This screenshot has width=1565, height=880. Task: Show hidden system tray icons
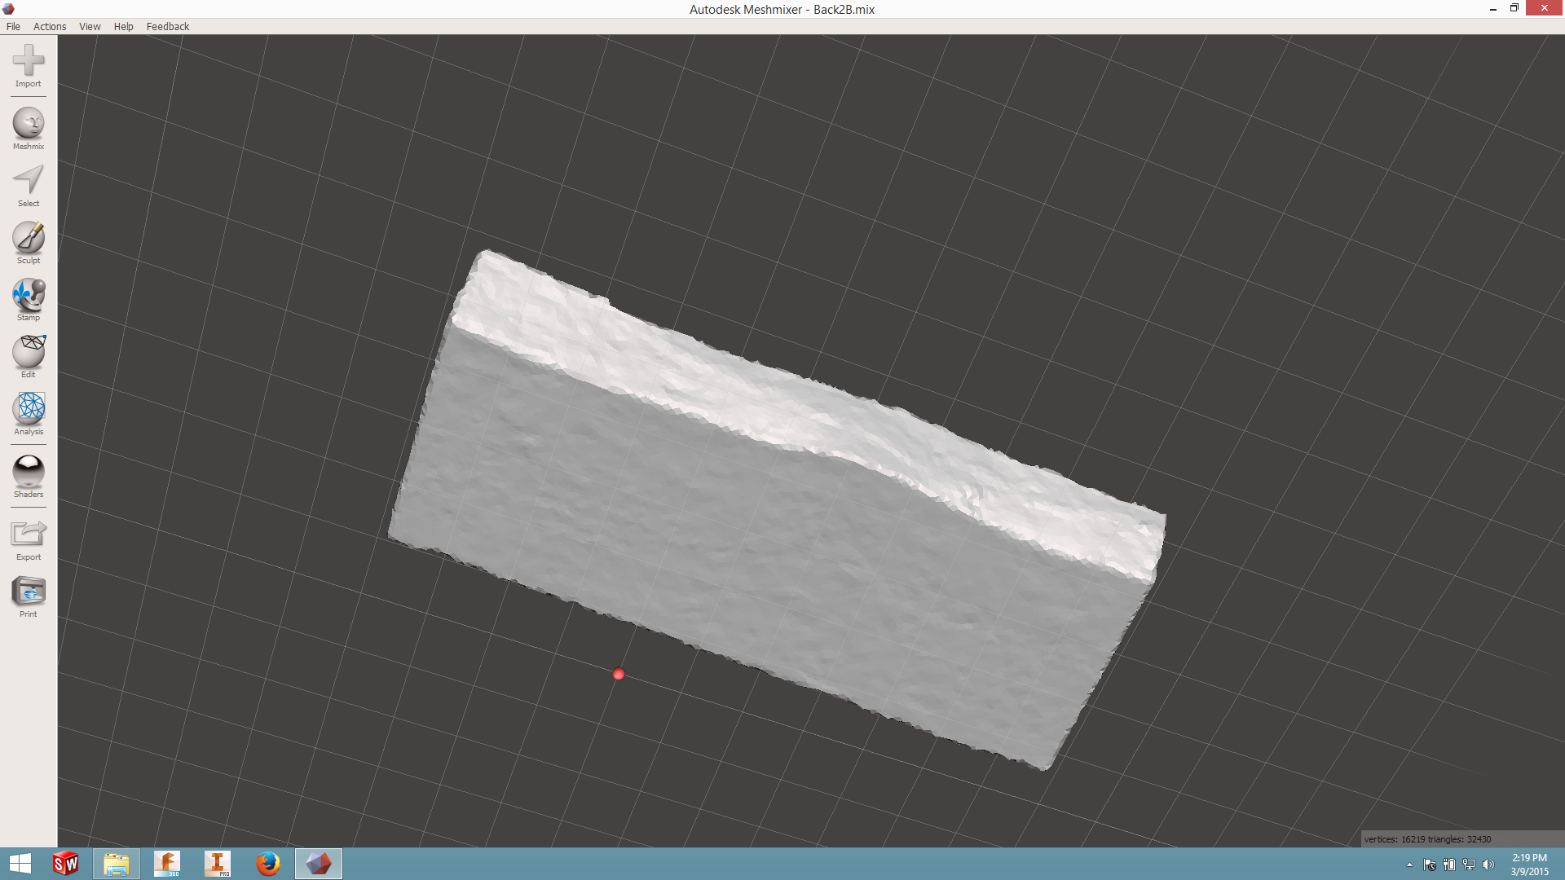(1409, 865)
